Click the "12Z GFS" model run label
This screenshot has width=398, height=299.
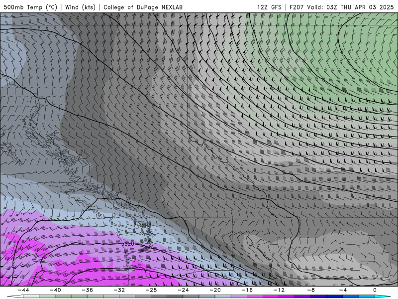coord(269,7)
